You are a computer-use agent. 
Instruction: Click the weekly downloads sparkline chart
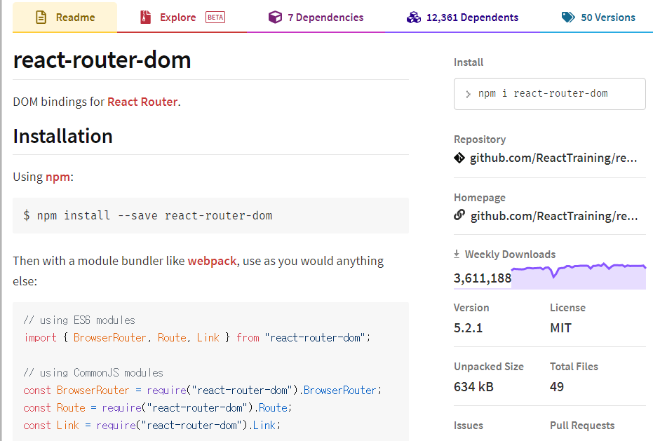(579, 276)
